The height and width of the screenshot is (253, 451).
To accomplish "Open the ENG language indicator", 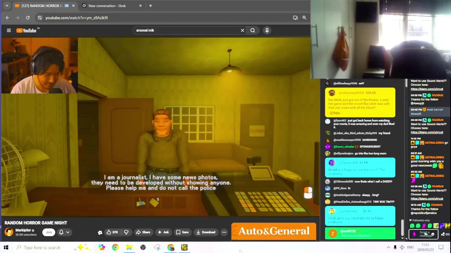I will tap(410, 247).
